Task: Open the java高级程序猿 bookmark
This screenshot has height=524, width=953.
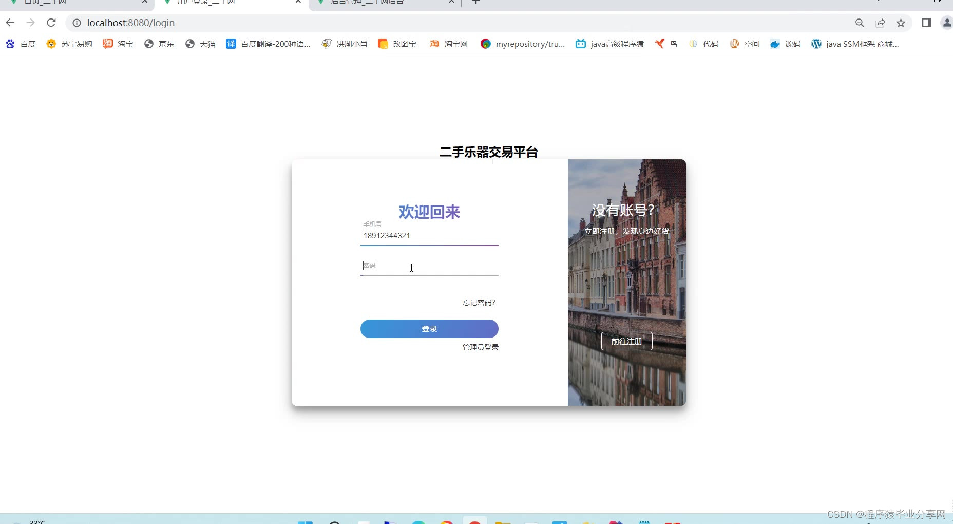Action: (x=609, y=44)
